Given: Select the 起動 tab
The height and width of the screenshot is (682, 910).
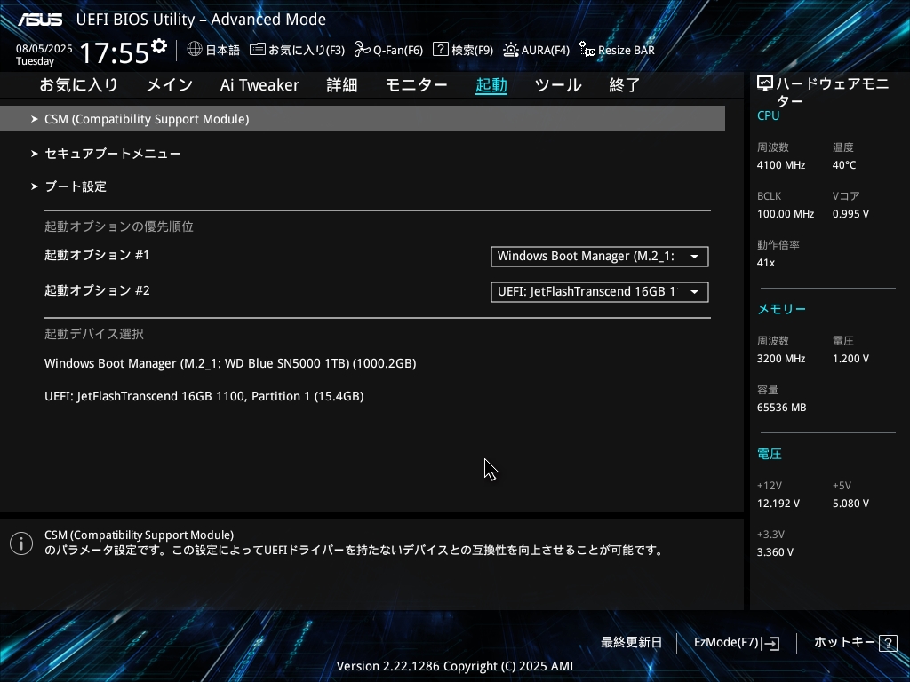Looking at the screenshot, I should click(491, 85).
